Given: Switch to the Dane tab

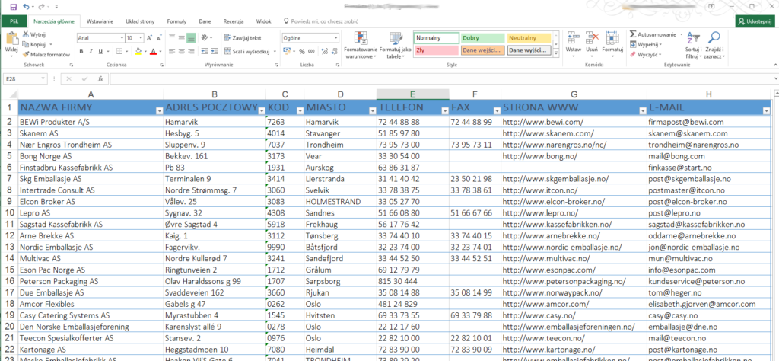Looking at the screenshot, I should pos(205,21).
